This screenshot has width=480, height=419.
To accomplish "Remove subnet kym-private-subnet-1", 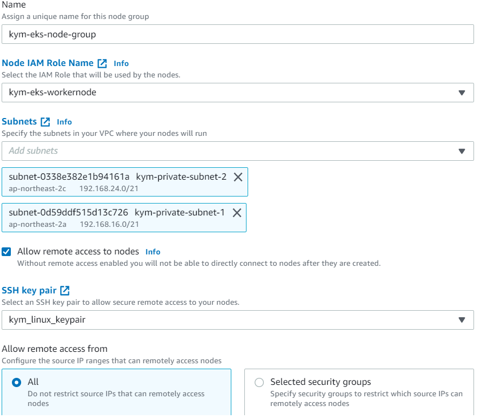I will [237, 213].
